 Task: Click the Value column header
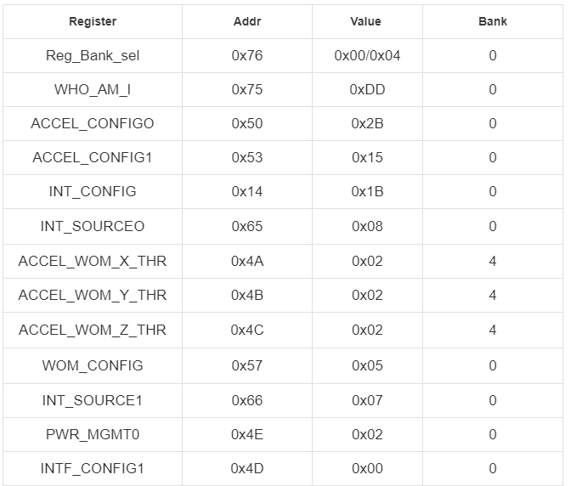click(x=367, y=21)
